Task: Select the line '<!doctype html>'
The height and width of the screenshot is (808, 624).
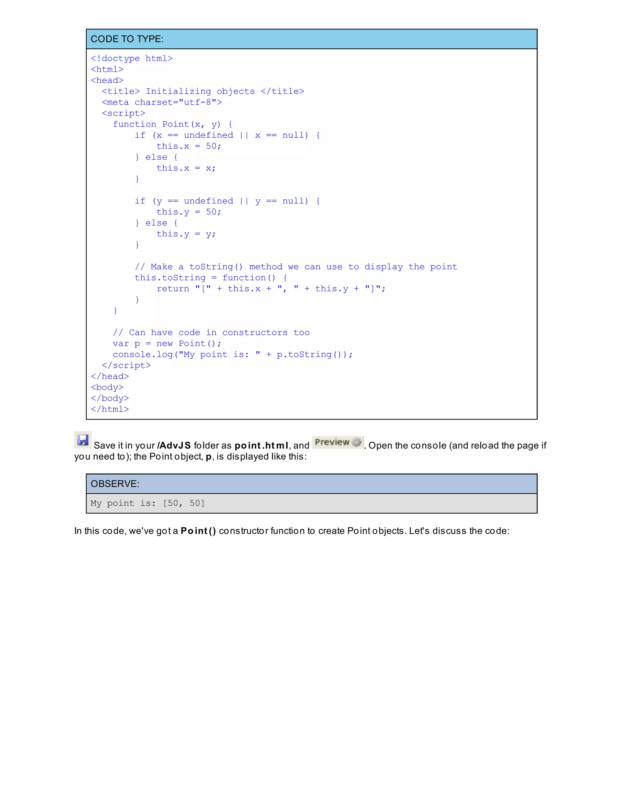Action: pyautogui.click(x=132, y=59)
